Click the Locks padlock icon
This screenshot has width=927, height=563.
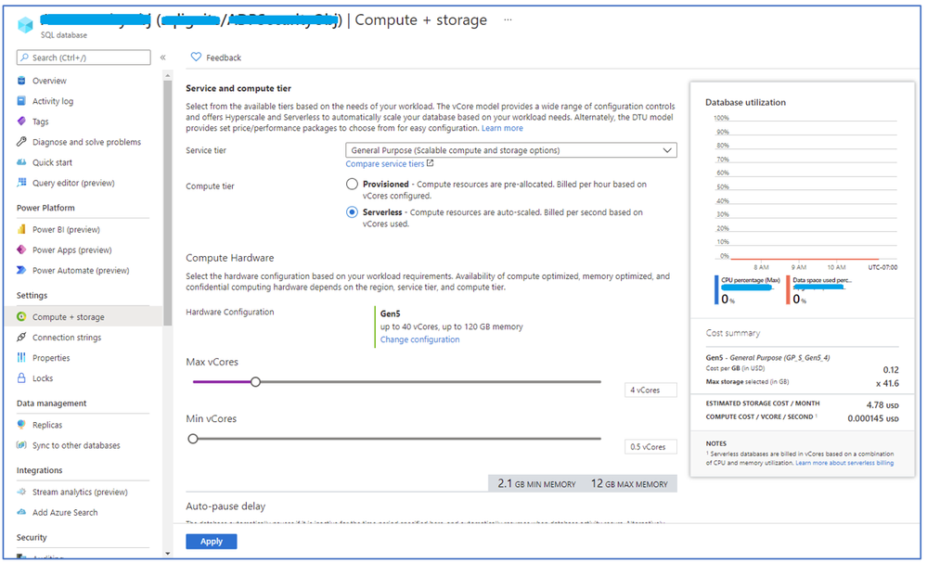pos(22,378)
